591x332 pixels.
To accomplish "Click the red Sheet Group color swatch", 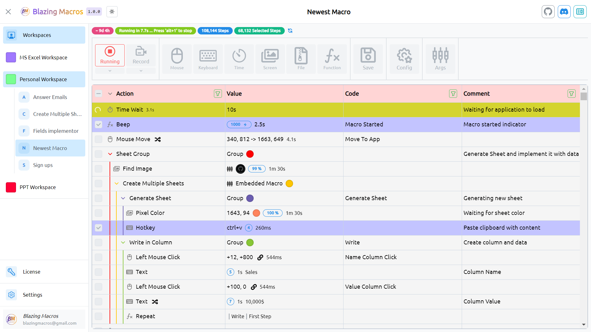I will point(250,154).
